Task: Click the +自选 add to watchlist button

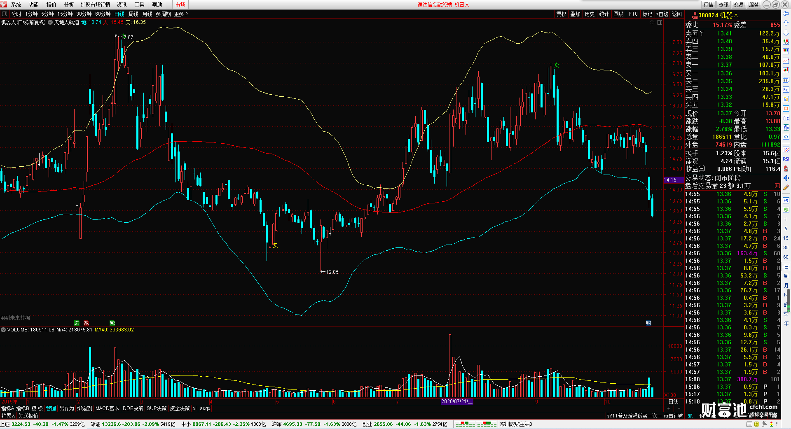Action: [x=662, y=14]
